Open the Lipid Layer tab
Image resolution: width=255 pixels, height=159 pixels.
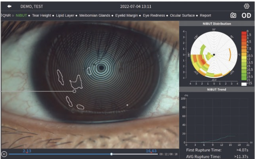click(65, 16)
